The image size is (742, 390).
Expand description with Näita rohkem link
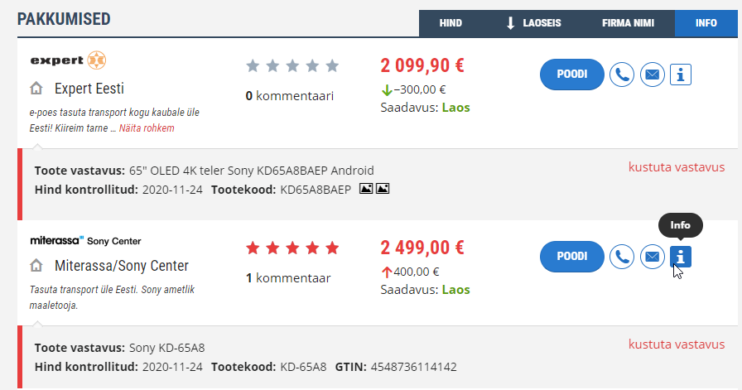(x=147, y=128)
